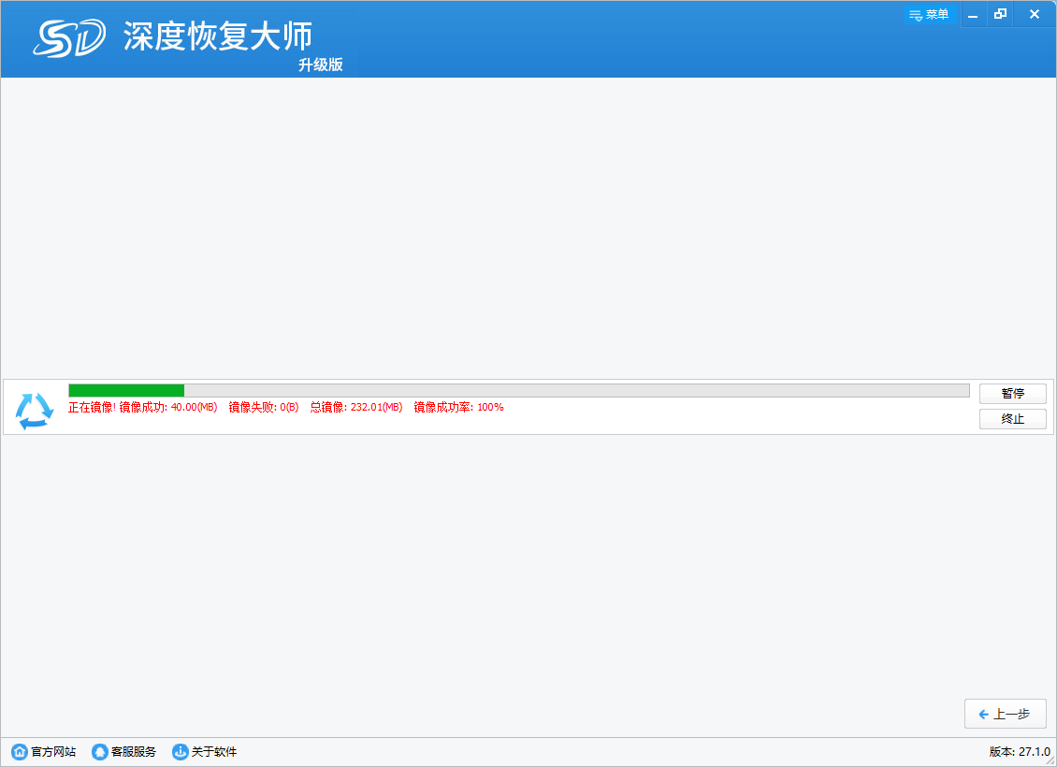
Task: Click the 升级版 edition label
Action: 321,65
